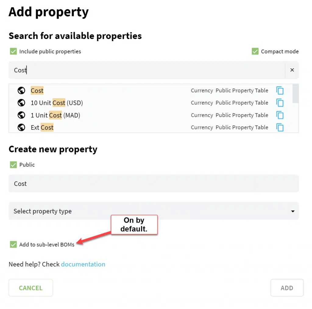The width and height of the screenshot is (312, 309).
Task: Open the documentation link
Action: tap(83, 264)
